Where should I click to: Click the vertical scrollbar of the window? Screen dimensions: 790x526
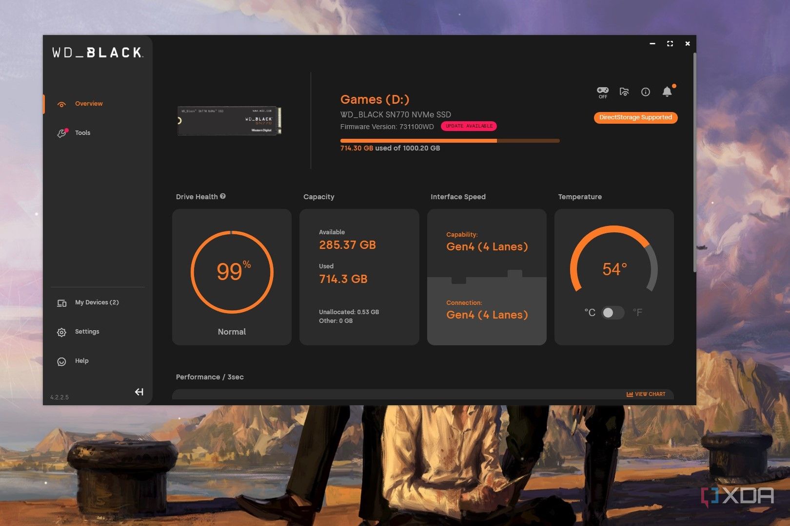coord(694,163)
